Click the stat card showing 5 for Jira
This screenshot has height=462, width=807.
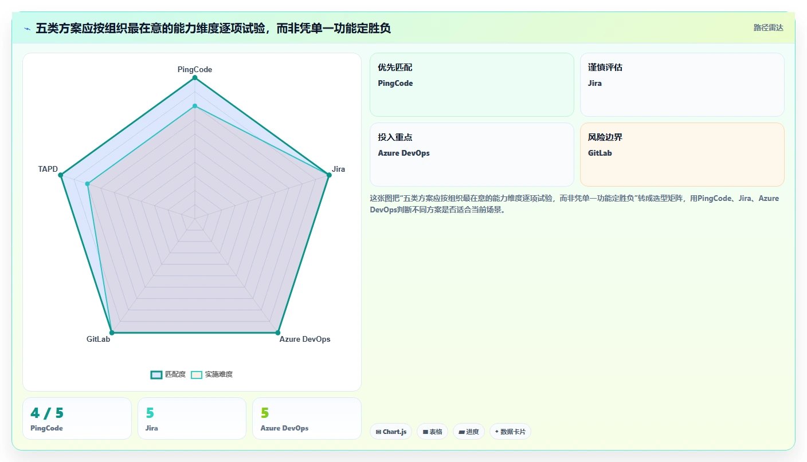192,418
